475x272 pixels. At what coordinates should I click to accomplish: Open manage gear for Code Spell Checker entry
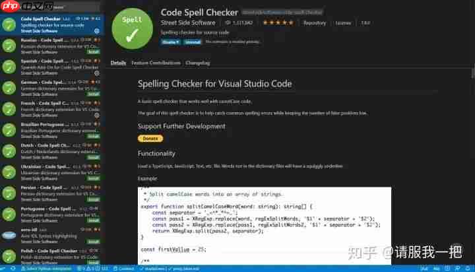96,31
